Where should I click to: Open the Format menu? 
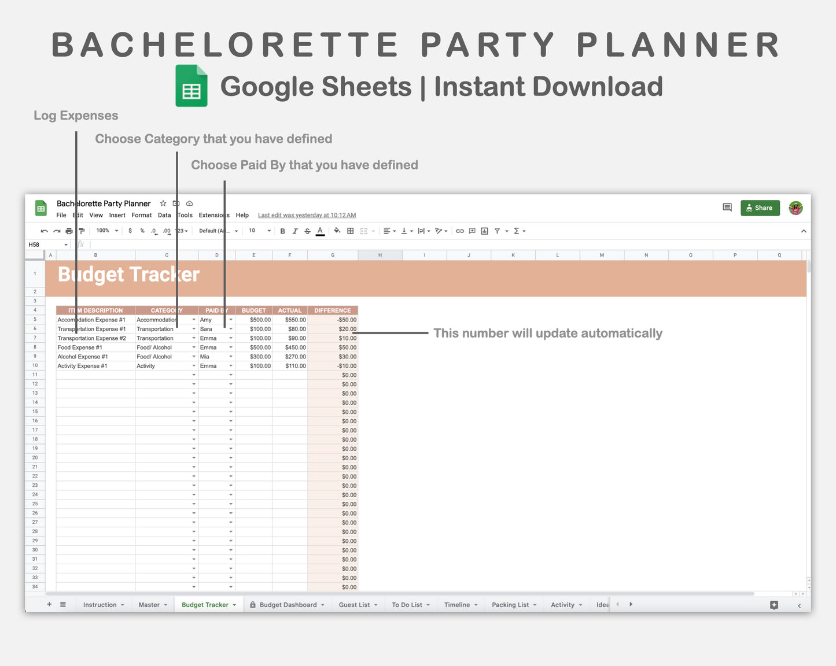tap(141, 214)
